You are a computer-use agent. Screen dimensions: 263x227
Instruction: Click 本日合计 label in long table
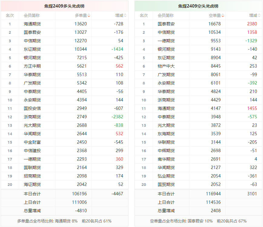(32, 194)
